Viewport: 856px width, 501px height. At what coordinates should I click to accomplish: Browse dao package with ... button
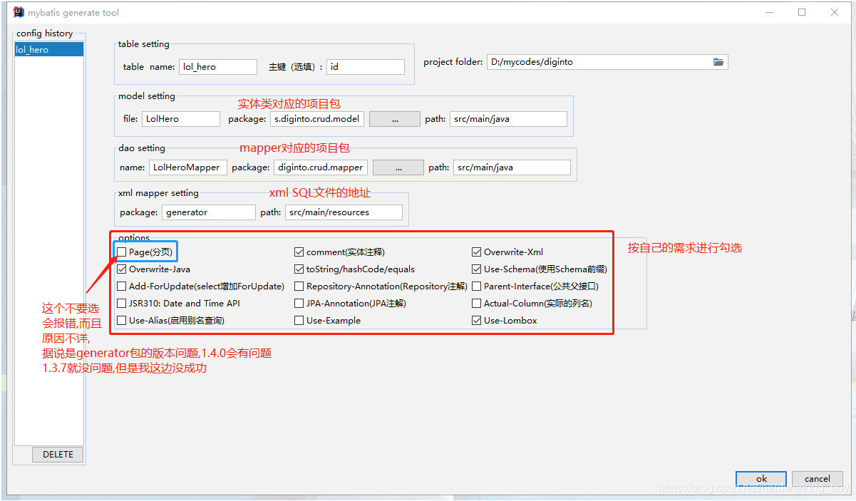(x=398, y=167)
